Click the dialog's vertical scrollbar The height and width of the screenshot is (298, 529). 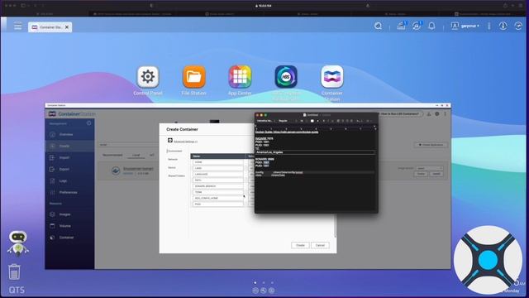(335, 226)
